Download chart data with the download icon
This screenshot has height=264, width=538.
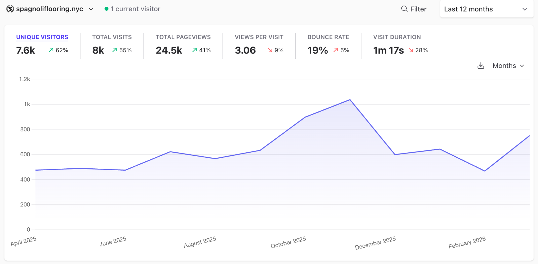click(x=481, y=66)
